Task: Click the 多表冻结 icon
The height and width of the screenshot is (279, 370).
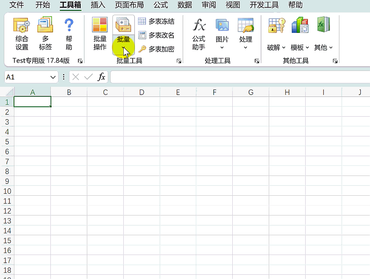Action: [x=142, y=21]
